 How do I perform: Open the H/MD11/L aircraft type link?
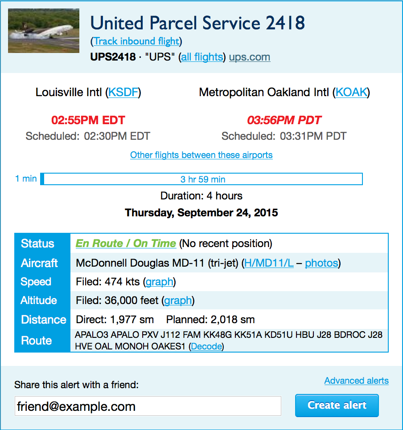[269, 263]
